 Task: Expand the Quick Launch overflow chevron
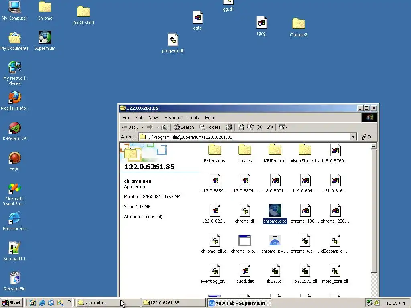coord(69,302)
